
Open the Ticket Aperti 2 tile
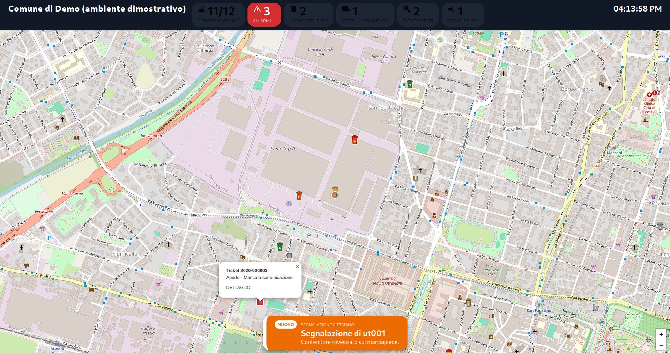click(x=418, y=15)
